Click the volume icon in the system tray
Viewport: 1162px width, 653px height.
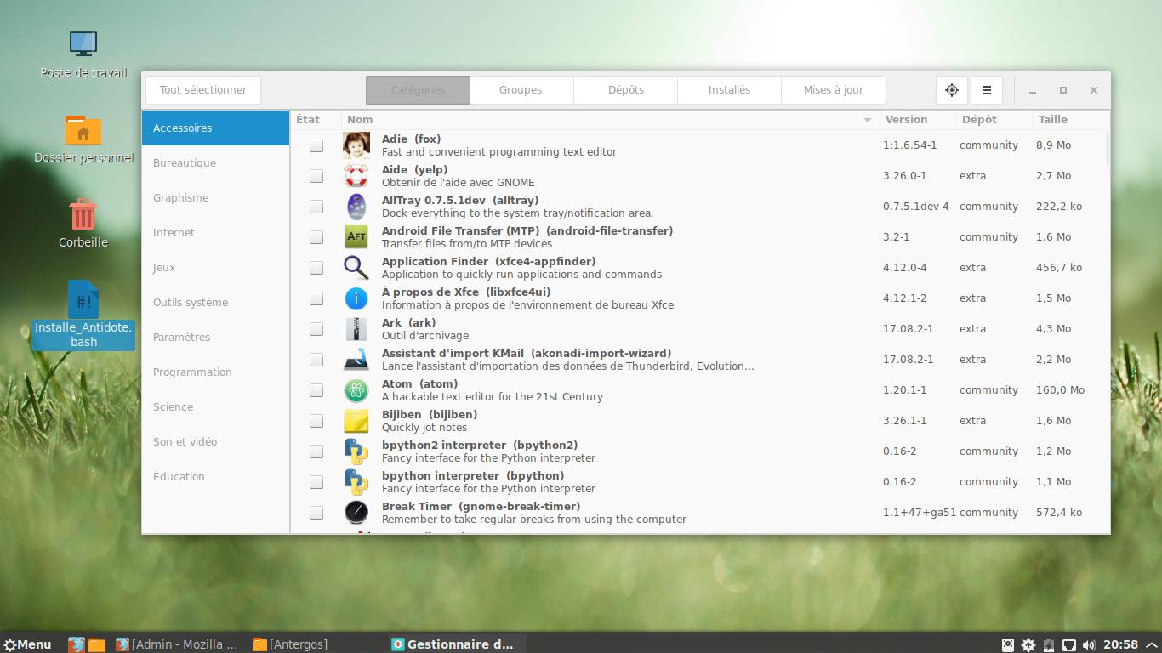1090,645
